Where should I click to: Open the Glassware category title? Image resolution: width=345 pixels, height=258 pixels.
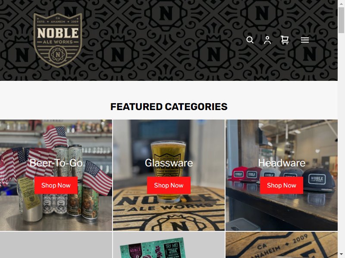pos(169,163)
